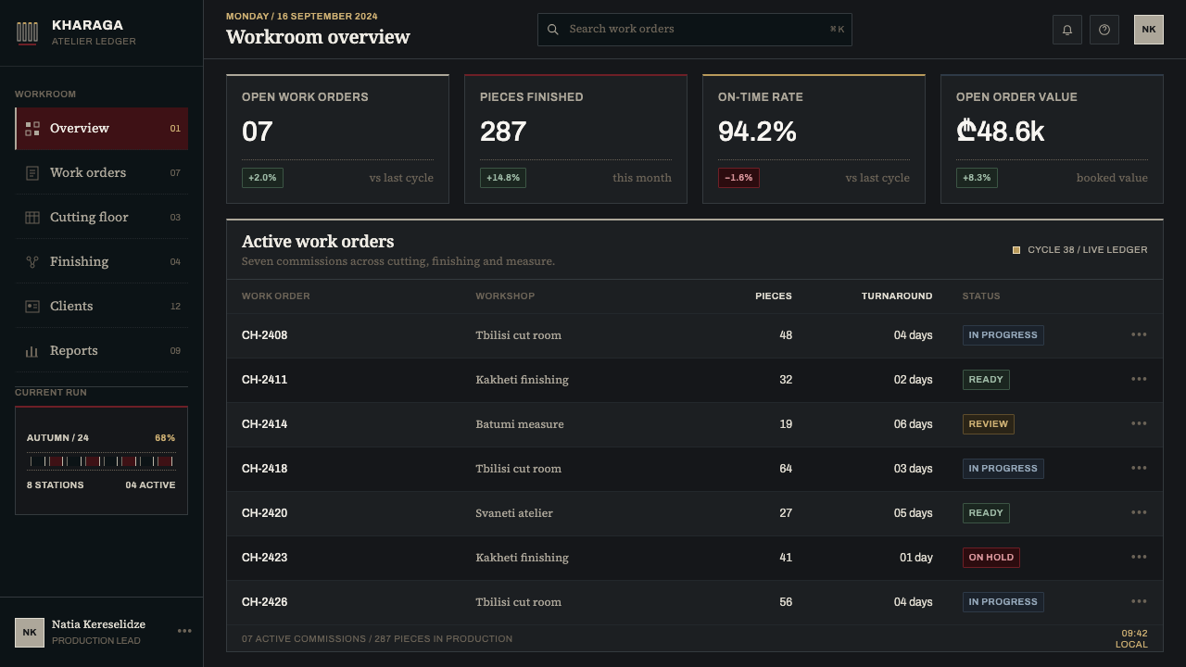Open row actions for CH-2411
This screenshot has width=1186, height=667.
point(1139,380)
